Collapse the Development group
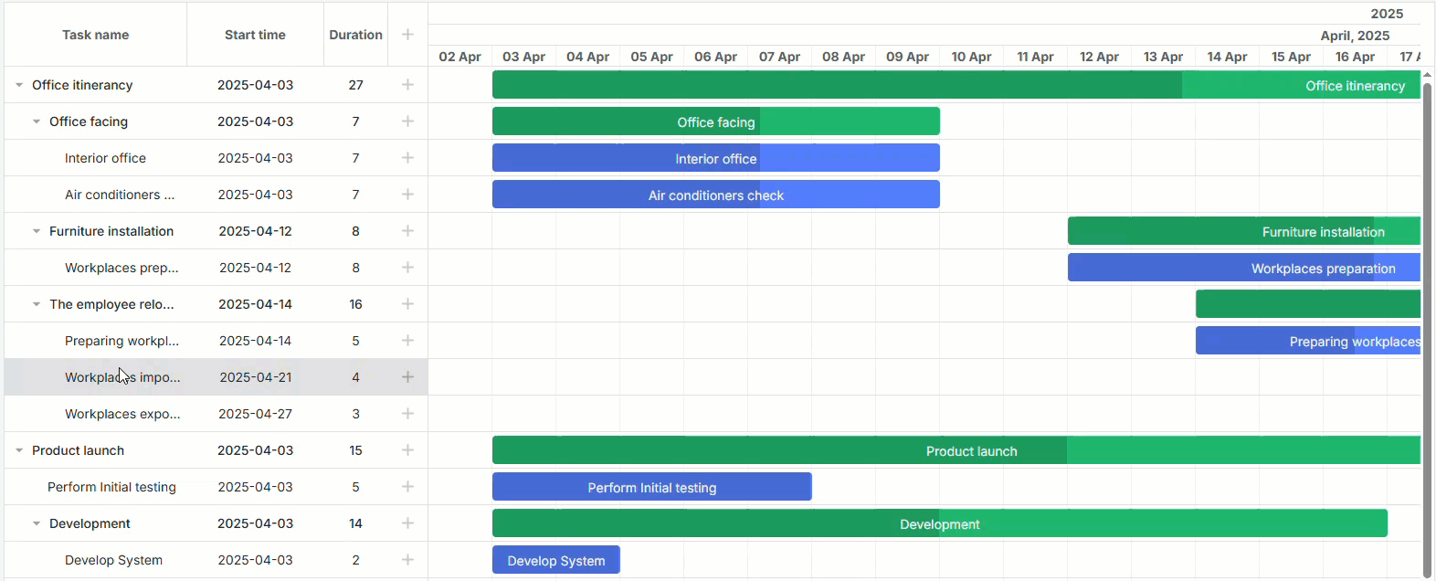 [x=37, y=523]
